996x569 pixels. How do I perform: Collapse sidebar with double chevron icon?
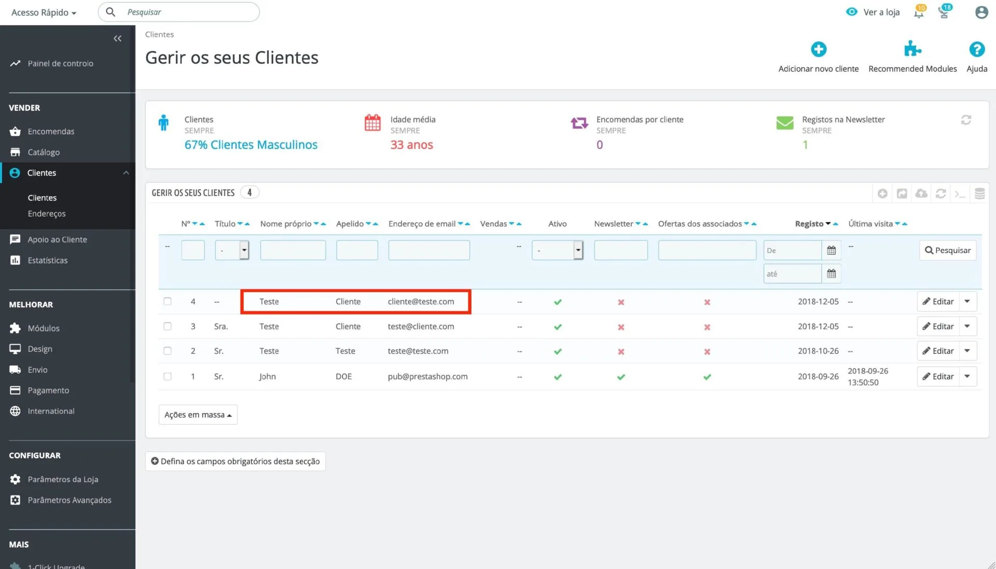pyautogui.click(x=118, y=38)
